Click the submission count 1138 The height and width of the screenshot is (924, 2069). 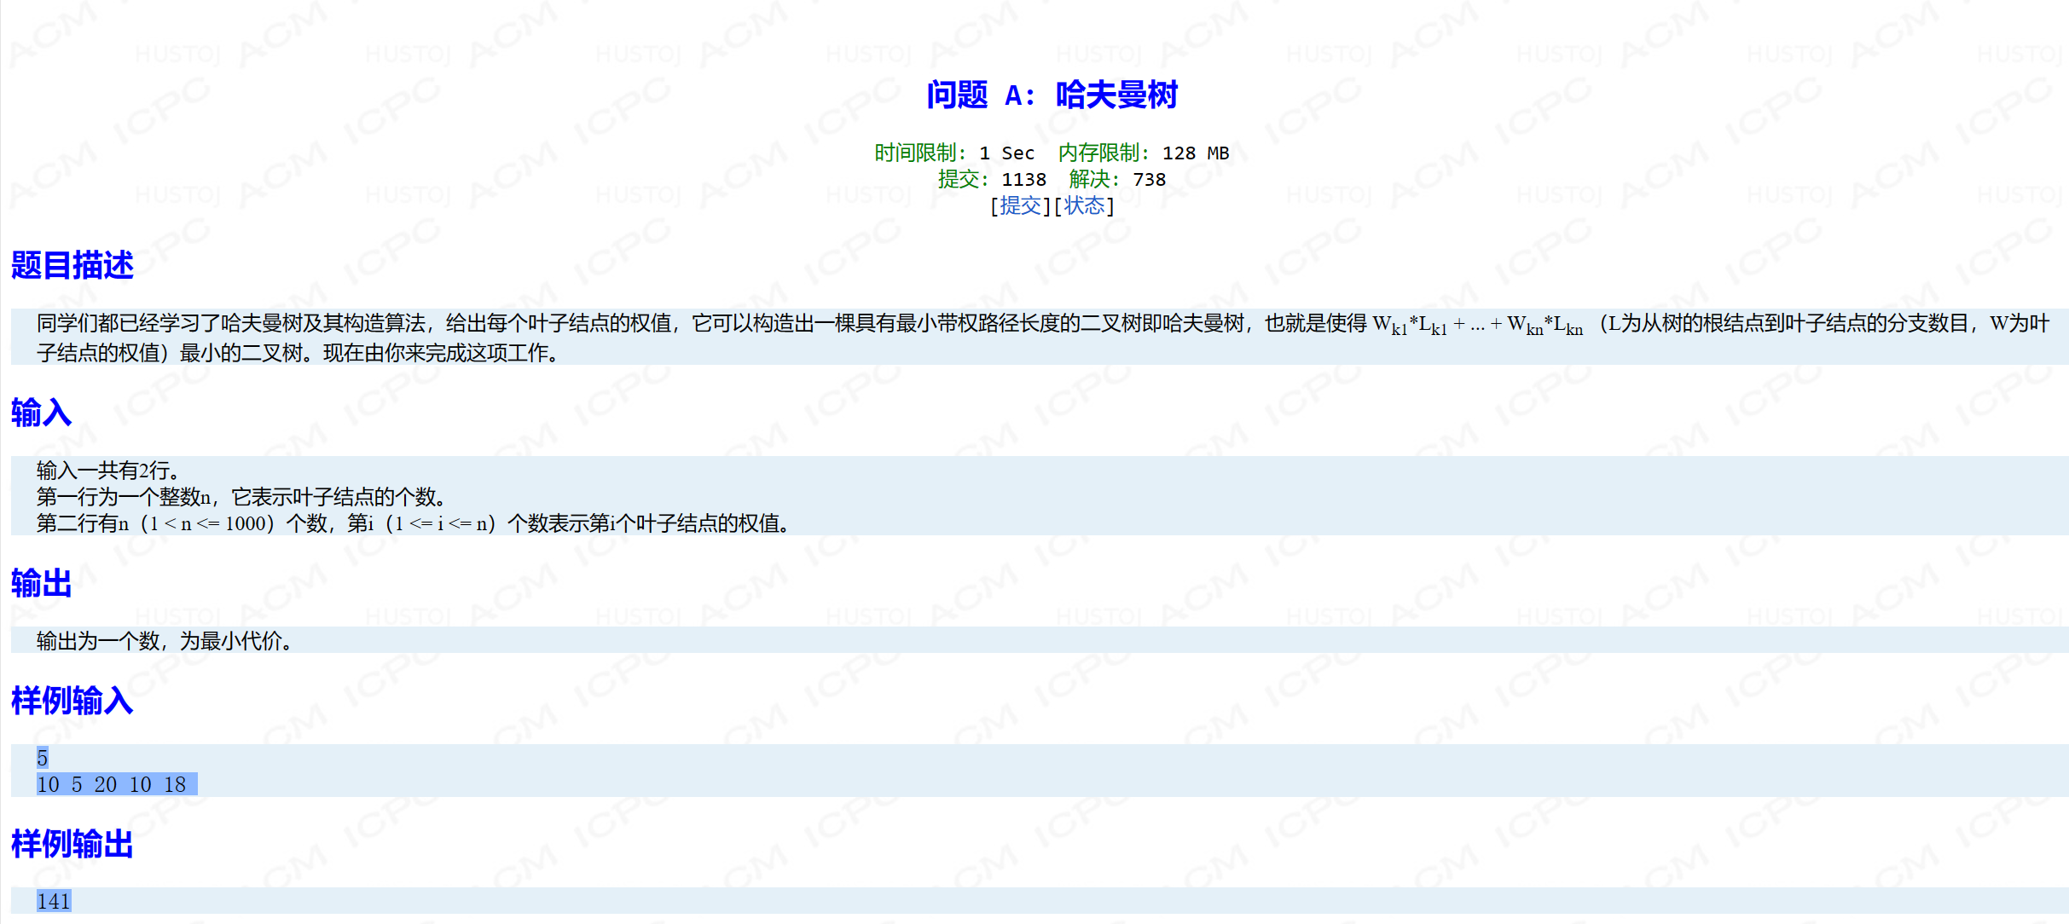click(1023, 180)
